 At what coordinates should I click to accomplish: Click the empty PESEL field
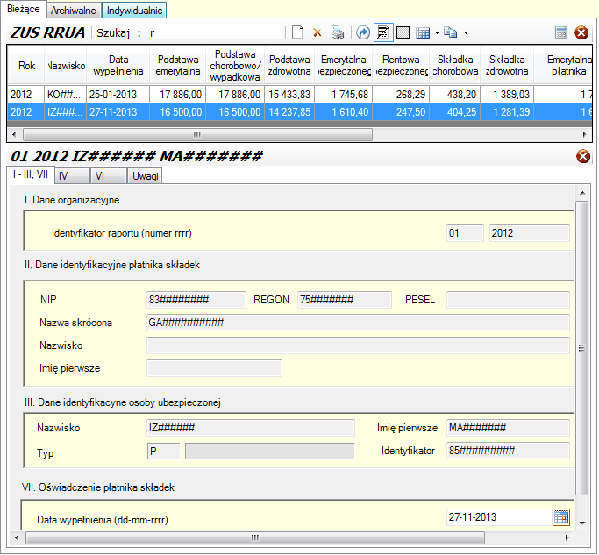[x=508, y=300]
